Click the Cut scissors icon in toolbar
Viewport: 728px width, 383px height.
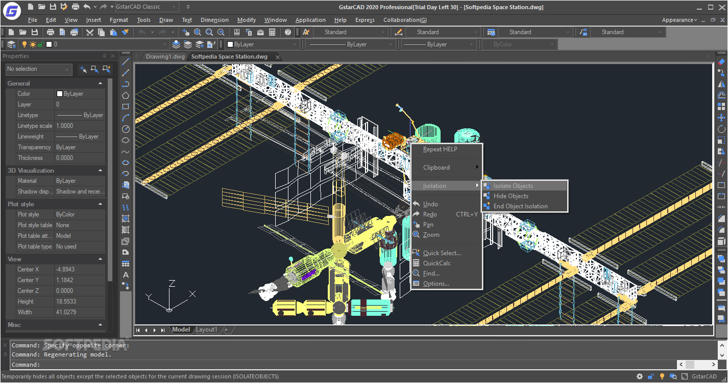(x=90, y=32)
